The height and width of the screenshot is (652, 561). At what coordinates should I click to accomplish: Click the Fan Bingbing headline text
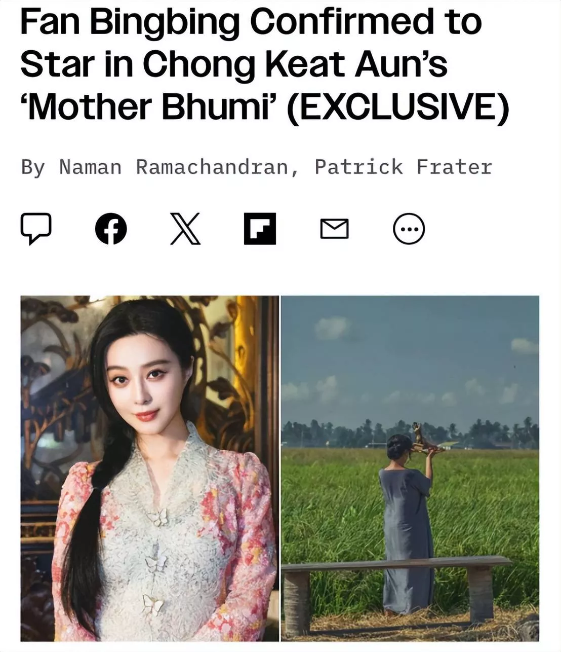click(x=265, y=64)
